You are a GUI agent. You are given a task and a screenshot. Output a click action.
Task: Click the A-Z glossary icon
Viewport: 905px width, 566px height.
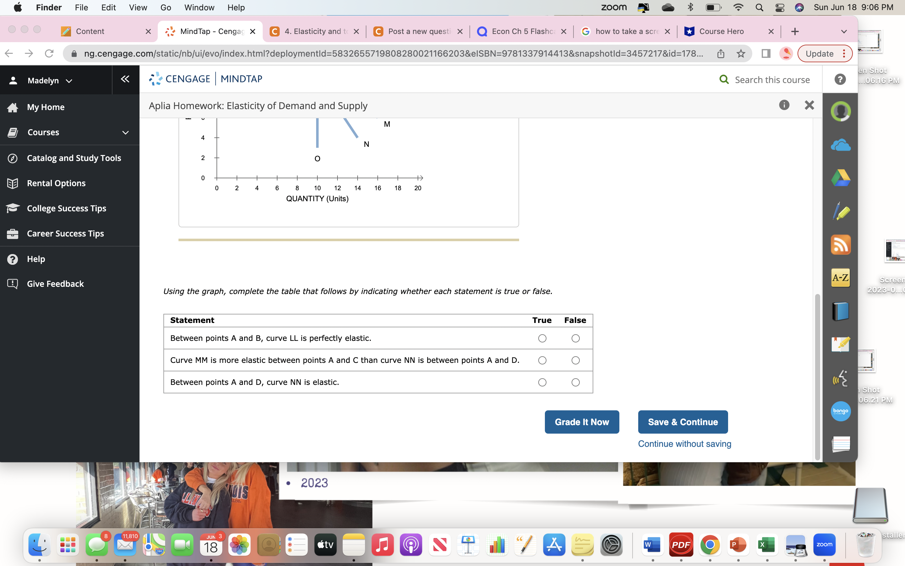tap(840, 278)
